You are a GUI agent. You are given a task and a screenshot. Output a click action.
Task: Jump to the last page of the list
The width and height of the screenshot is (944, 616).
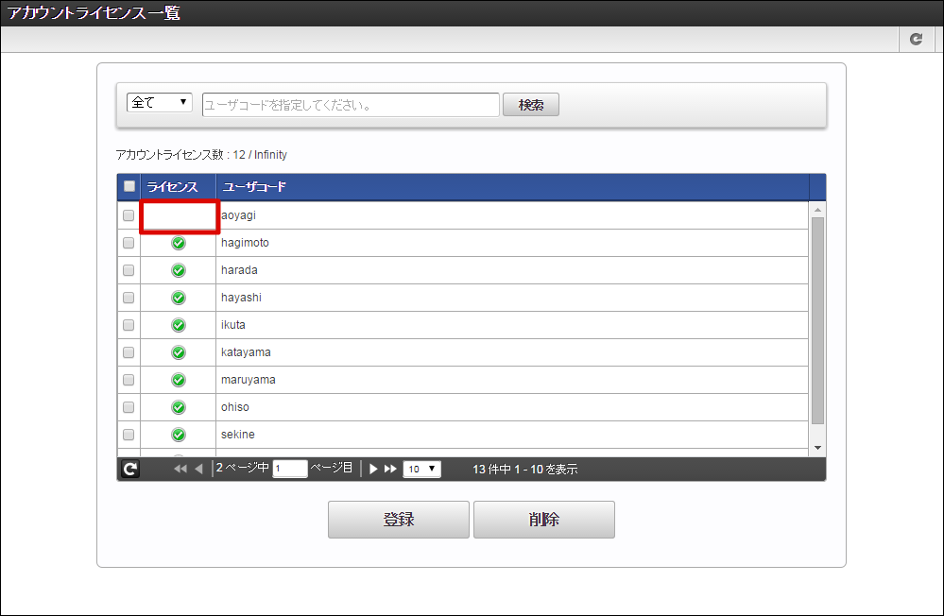(x=390, y=469)
